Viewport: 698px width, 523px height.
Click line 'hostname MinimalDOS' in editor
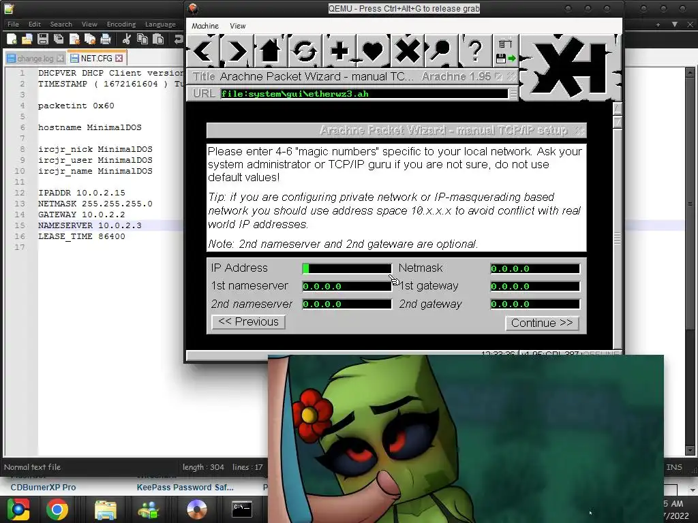click(x=90, y=127)
